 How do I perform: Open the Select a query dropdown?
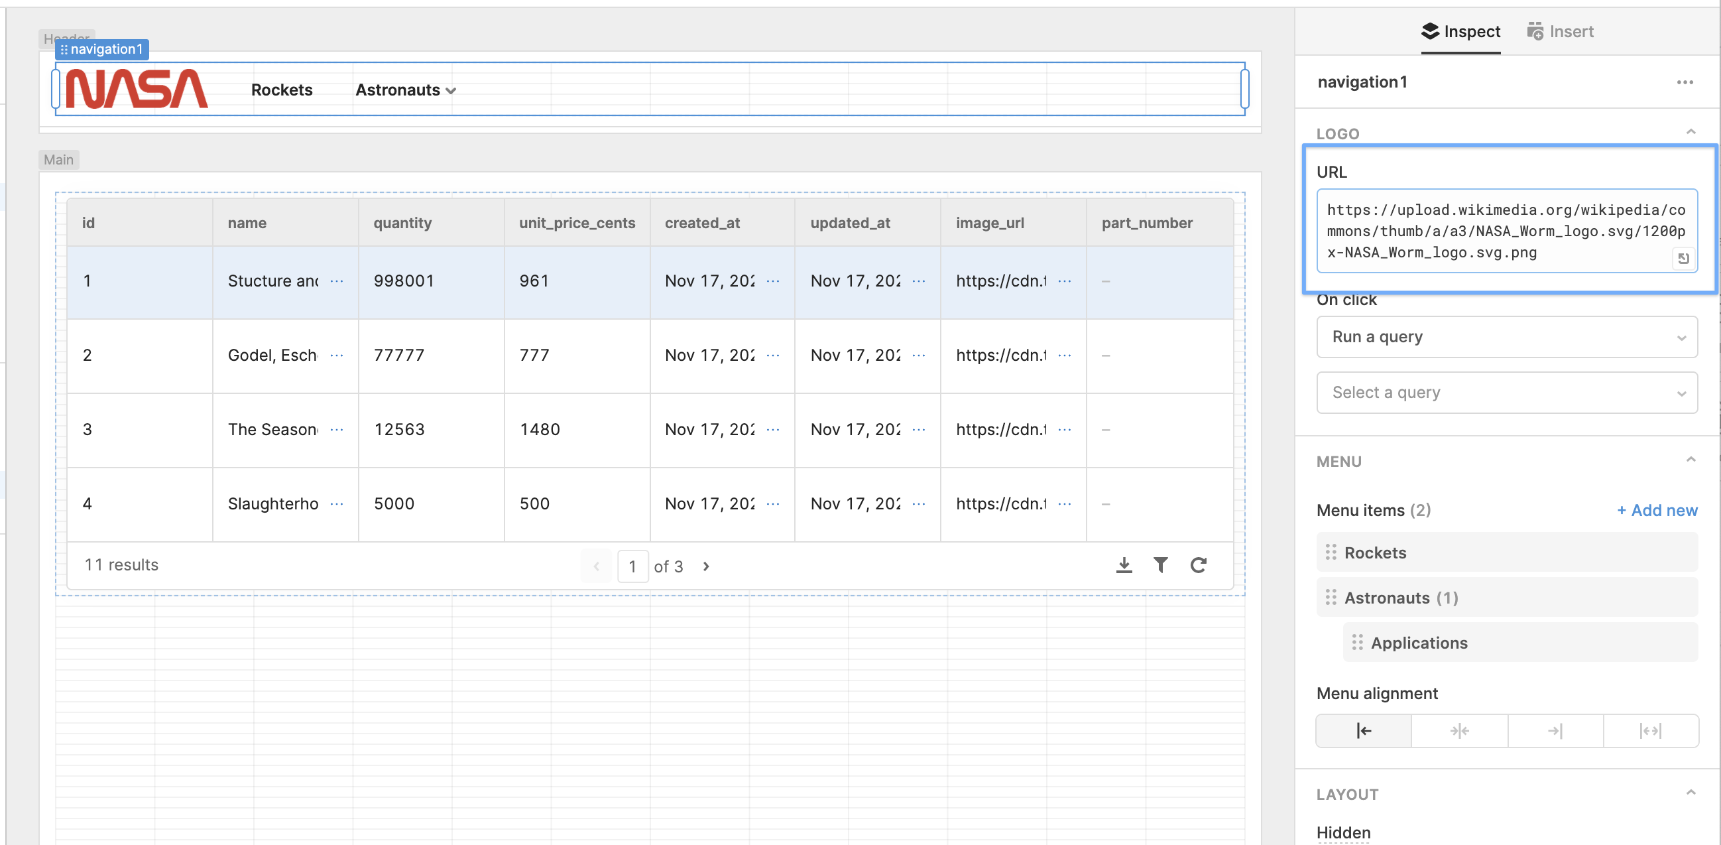(1507, 393)
